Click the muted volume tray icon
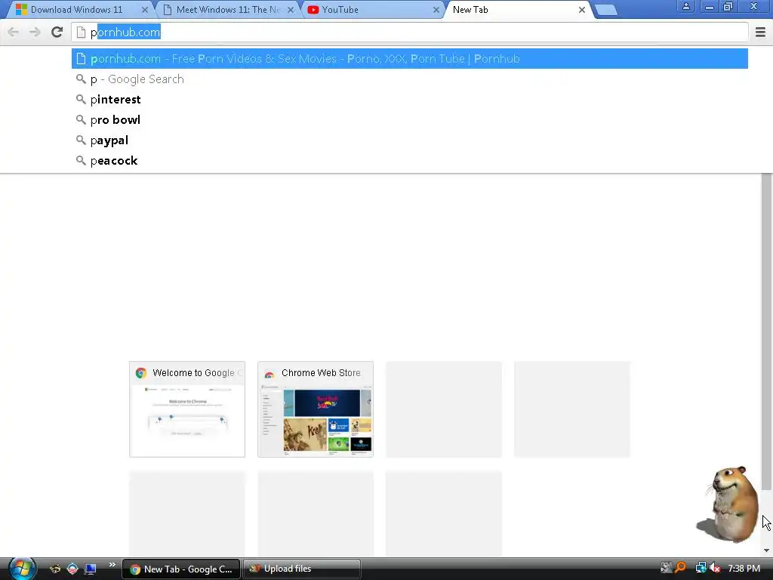Image resolution: width=773 pixels, height=580 pixels. coord(715,568)
